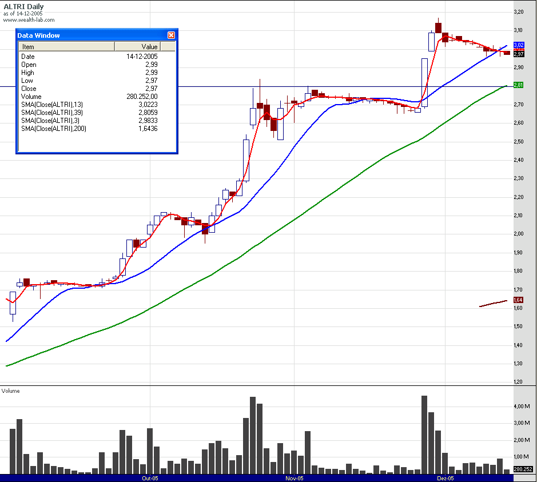Click the www.wealth-lab.com text

click(x=29, y=20)
